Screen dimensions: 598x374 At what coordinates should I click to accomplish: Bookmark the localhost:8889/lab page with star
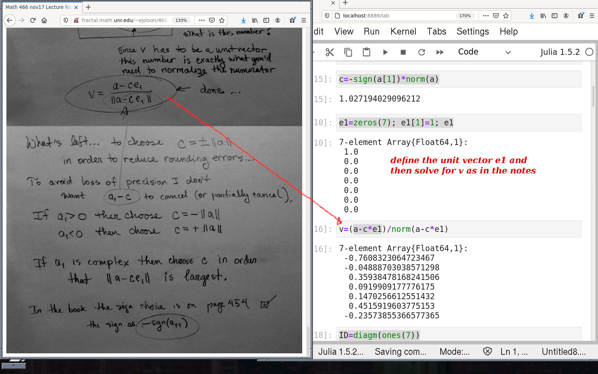click(x=506, y=16)
